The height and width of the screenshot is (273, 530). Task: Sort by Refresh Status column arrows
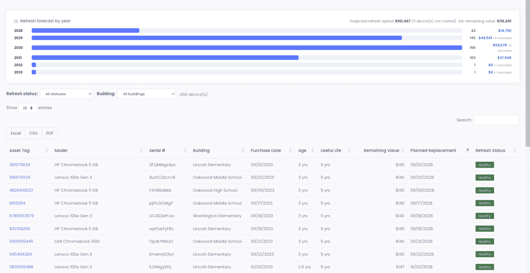(x=514, y=151)
